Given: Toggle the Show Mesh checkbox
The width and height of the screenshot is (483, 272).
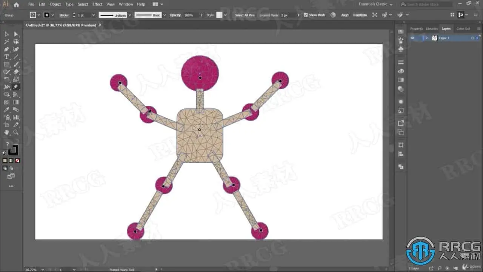Looking at the screenshot, I should tap(306, 15).
